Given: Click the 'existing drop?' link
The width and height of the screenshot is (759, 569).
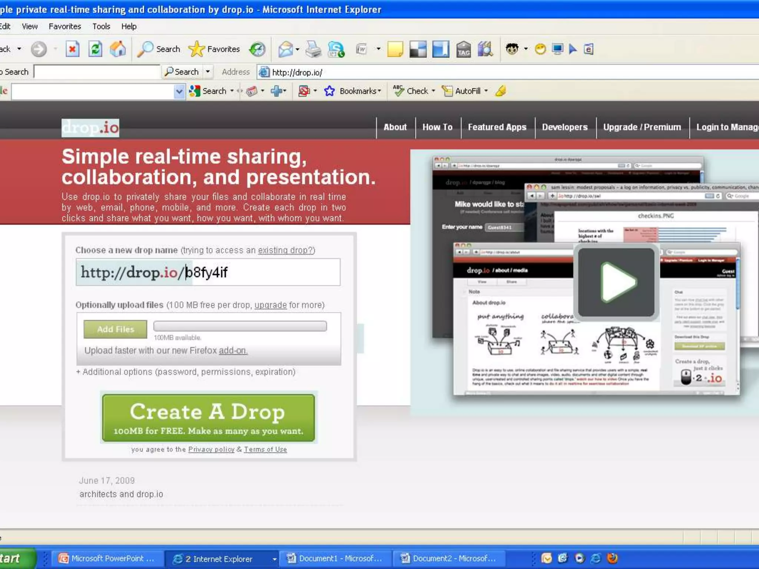Looking at the screenshot, I should coord(285,250).
